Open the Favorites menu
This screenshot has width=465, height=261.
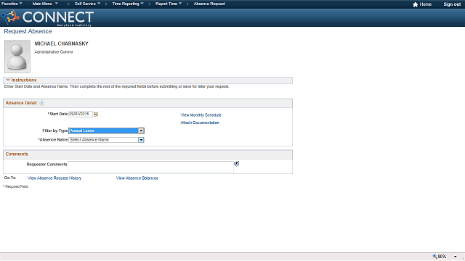[x=12, y=4]
